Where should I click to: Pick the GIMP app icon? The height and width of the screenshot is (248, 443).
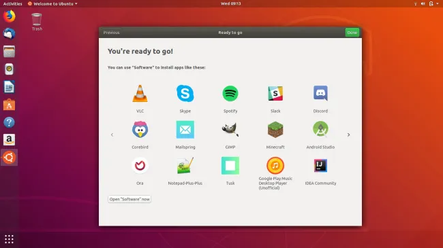pos(230,129)
